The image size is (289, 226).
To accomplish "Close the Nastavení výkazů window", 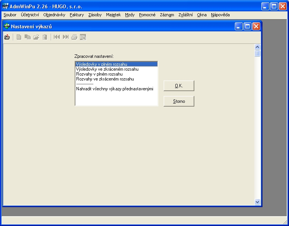I will click(256, 26).
